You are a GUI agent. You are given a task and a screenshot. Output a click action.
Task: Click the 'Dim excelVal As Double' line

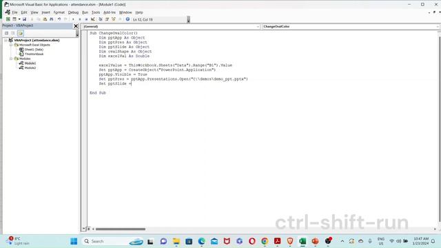pos(124,56)
